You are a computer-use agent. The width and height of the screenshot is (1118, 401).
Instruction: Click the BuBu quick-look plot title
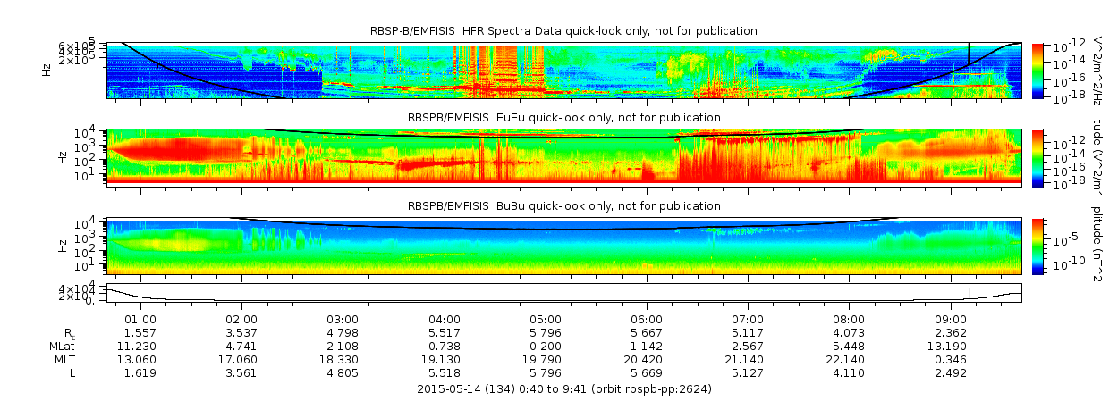tap(563, 206)
